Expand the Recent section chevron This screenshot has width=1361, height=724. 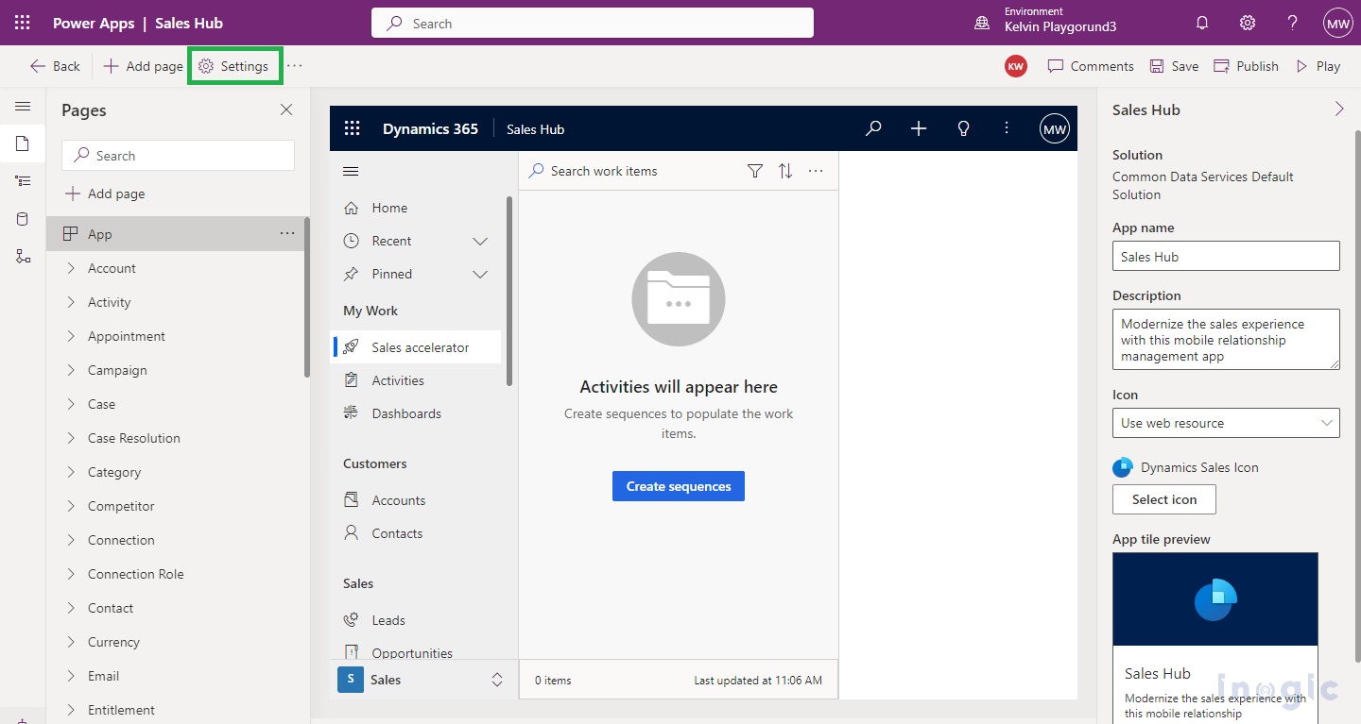pos(480,242)
